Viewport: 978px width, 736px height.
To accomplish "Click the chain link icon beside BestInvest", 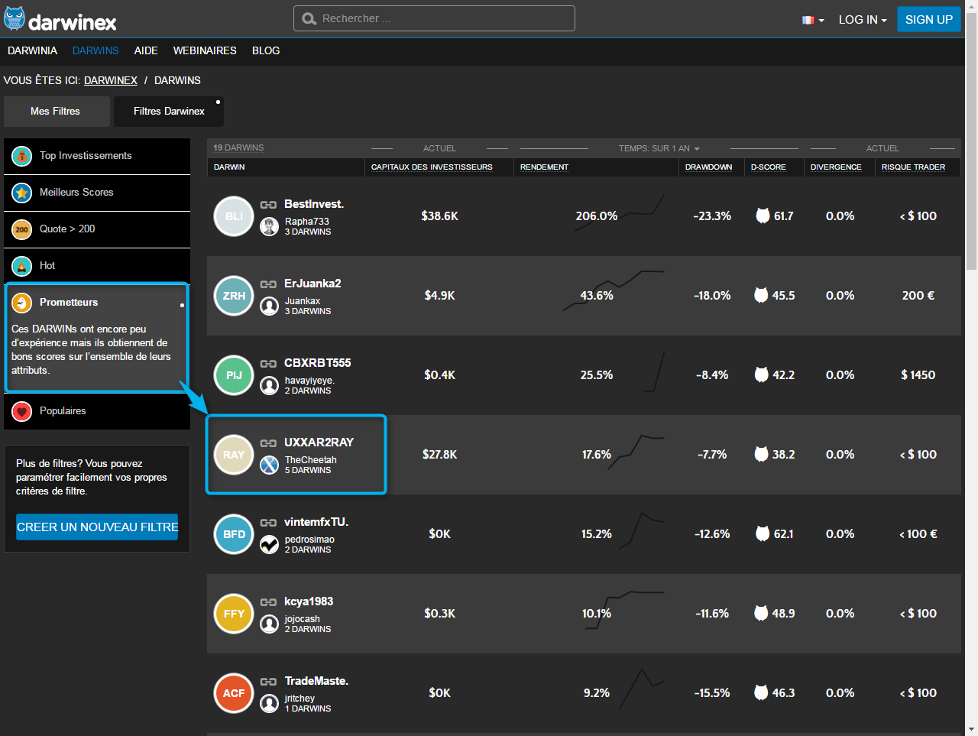I will point(268,205).
